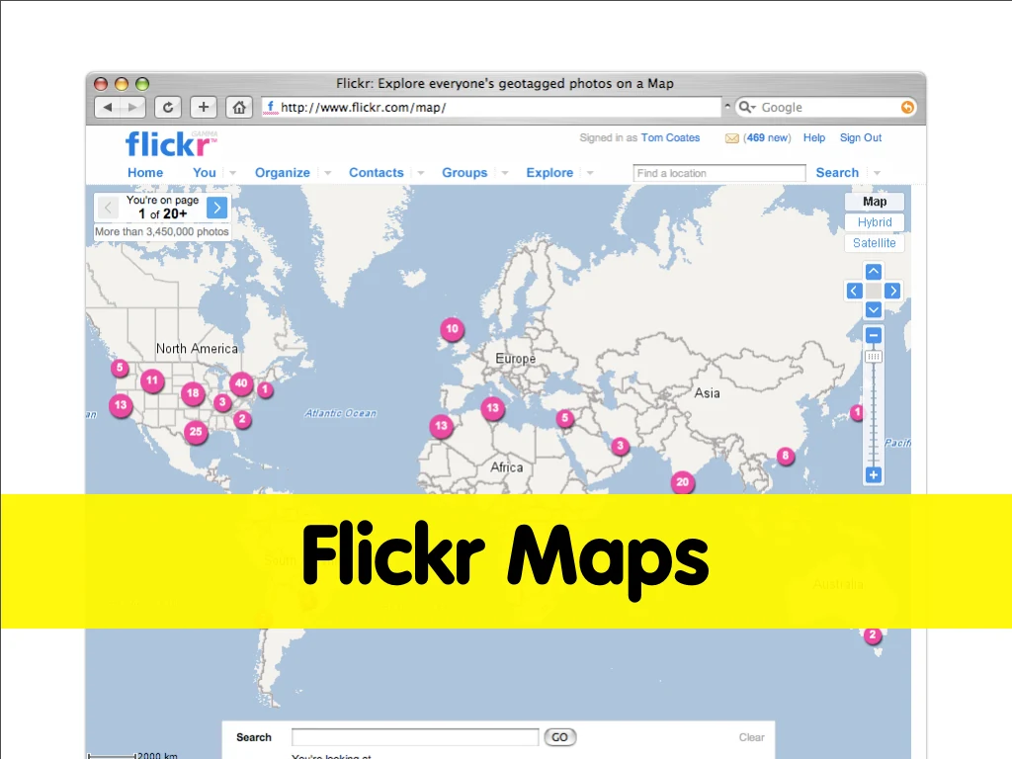This screenshot has height=759, width=1012.
Task: Open the 469 new messages link
Action: tap(767, 137)
